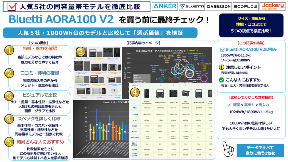
Task: Click the blue banner 人気5社・1000Wh台のモデルと比較して
Action: (x=100, y=33)
